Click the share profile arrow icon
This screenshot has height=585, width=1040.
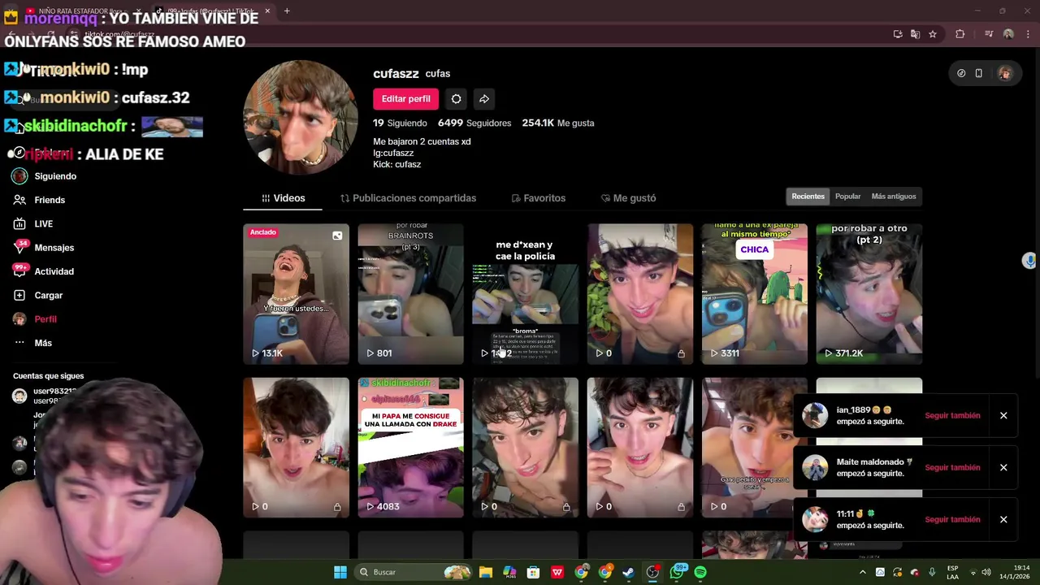484,99
